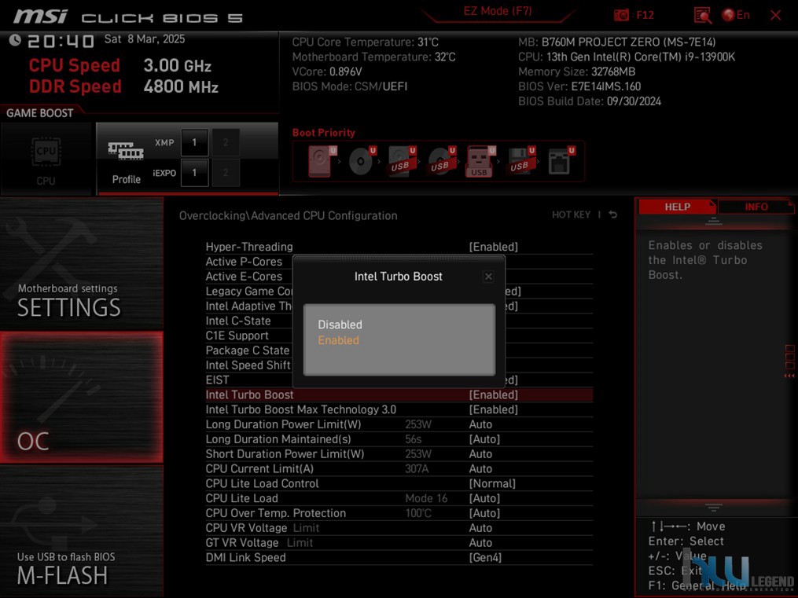This screenshot has width=798, height=598.
Task: Select the USB floppy boot device icon
Action: (x=521, y=160)
